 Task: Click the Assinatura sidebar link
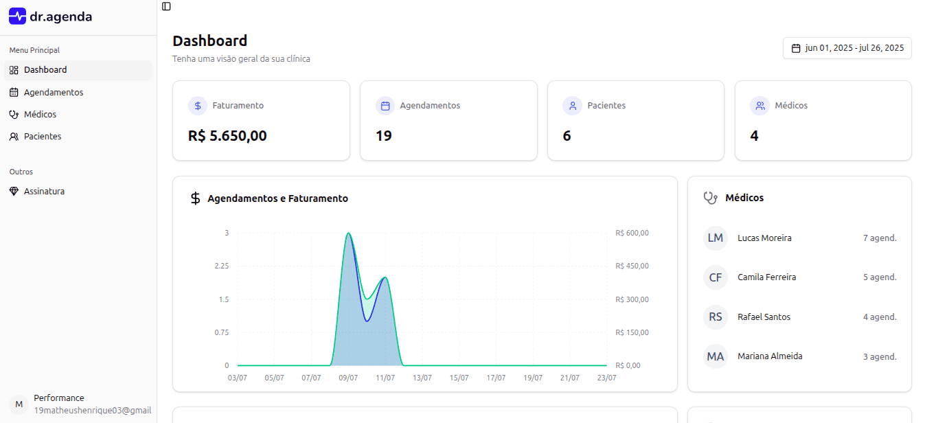[44, 192]
